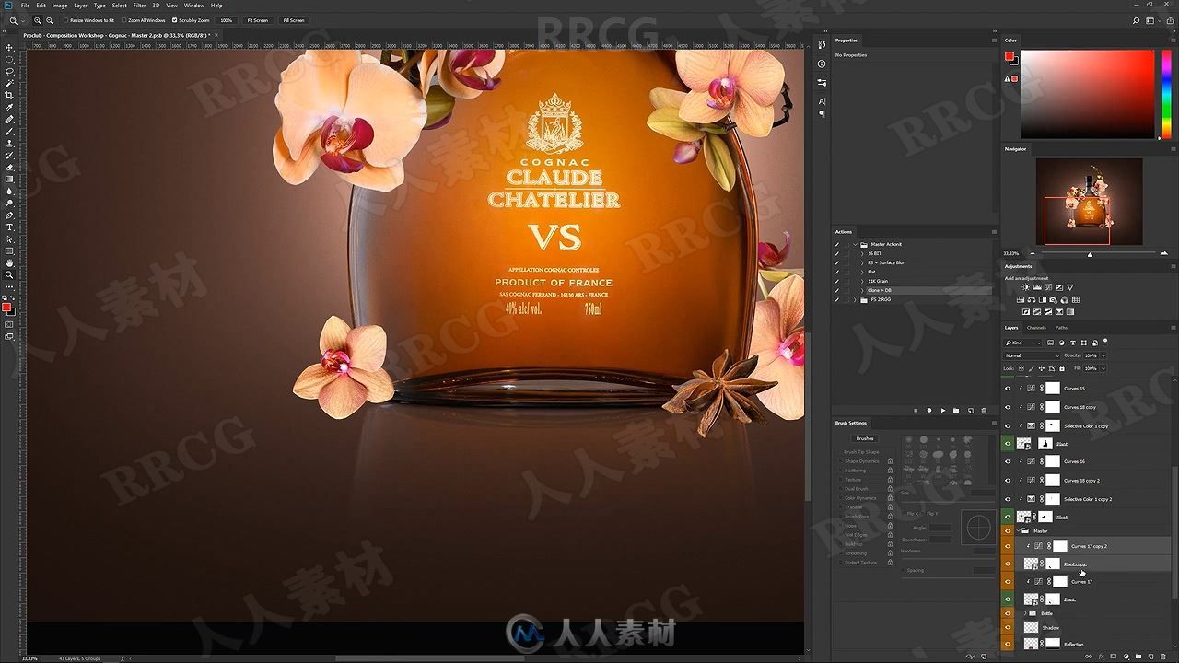Click the Fit Screen button
Viewport: 1179px width, 663px height.
coord(257,20)
